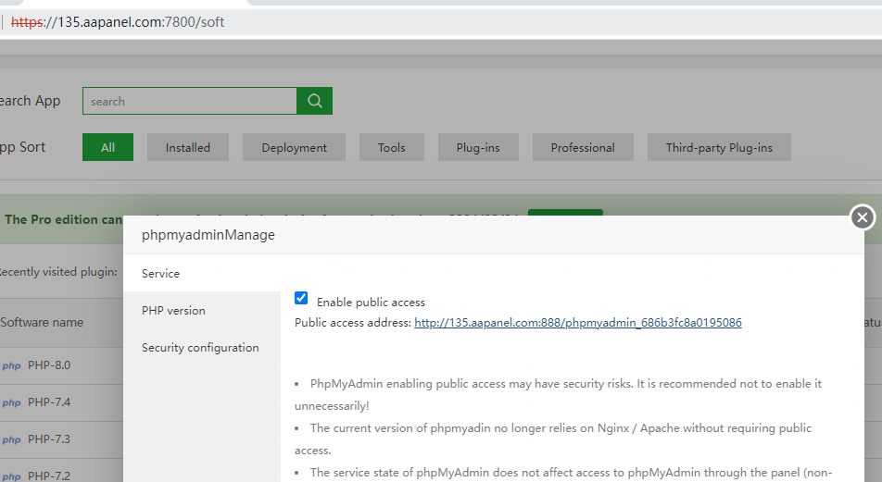Focus the Search App input field
This screenshot has width=882, height=482.
click(x=189, y=101)
